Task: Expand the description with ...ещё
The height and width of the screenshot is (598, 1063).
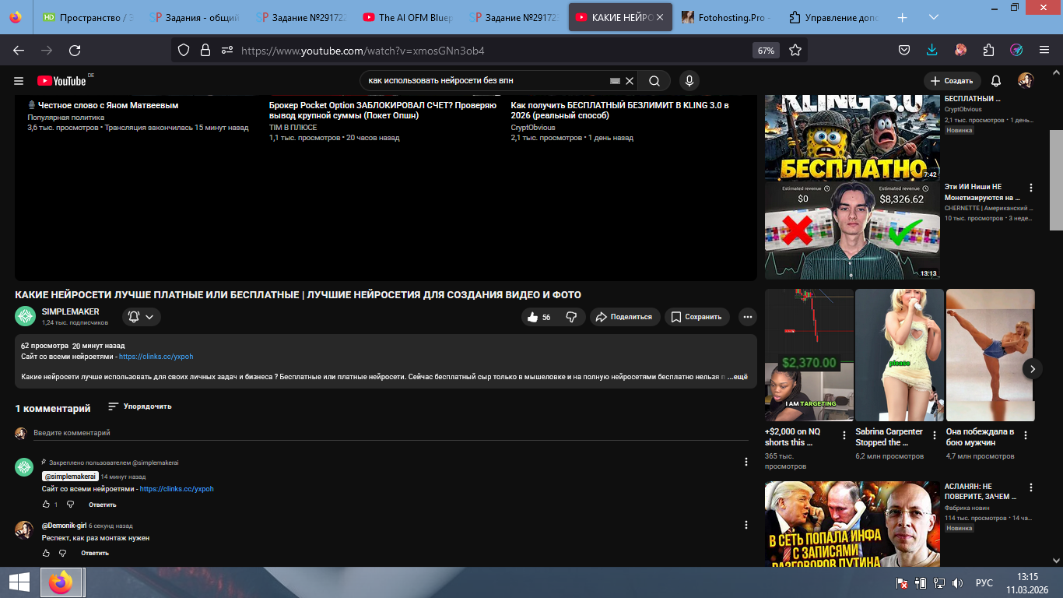Action: pos(737,377)
